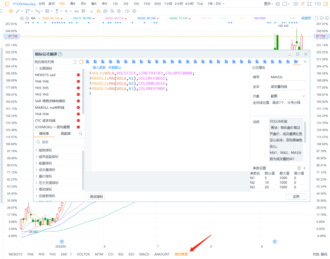Screen dimensions: 330x259
Task: Delete parameter using trash icon in 参数设置
Action: pos(299,168)
